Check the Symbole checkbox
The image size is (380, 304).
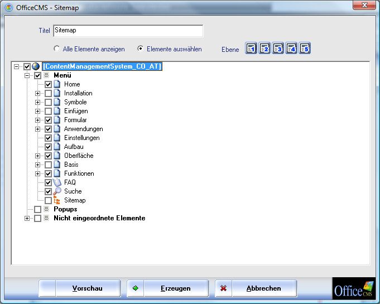pyautogui.click(x=48, y=103)
